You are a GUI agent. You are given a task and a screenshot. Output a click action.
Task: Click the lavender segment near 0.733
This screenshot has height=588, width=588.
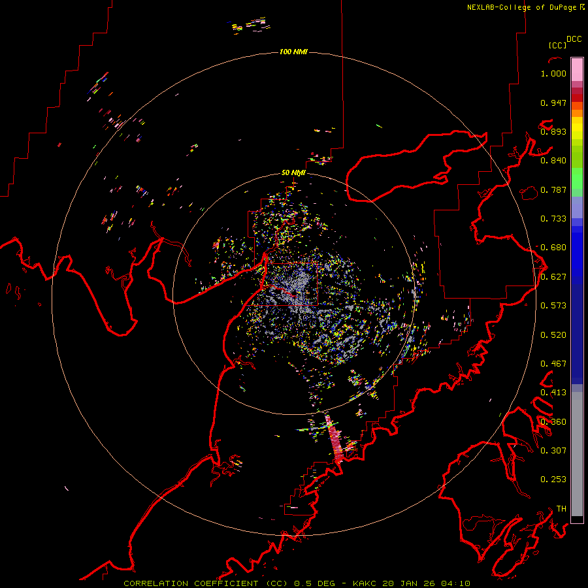(x=577, y=207)
